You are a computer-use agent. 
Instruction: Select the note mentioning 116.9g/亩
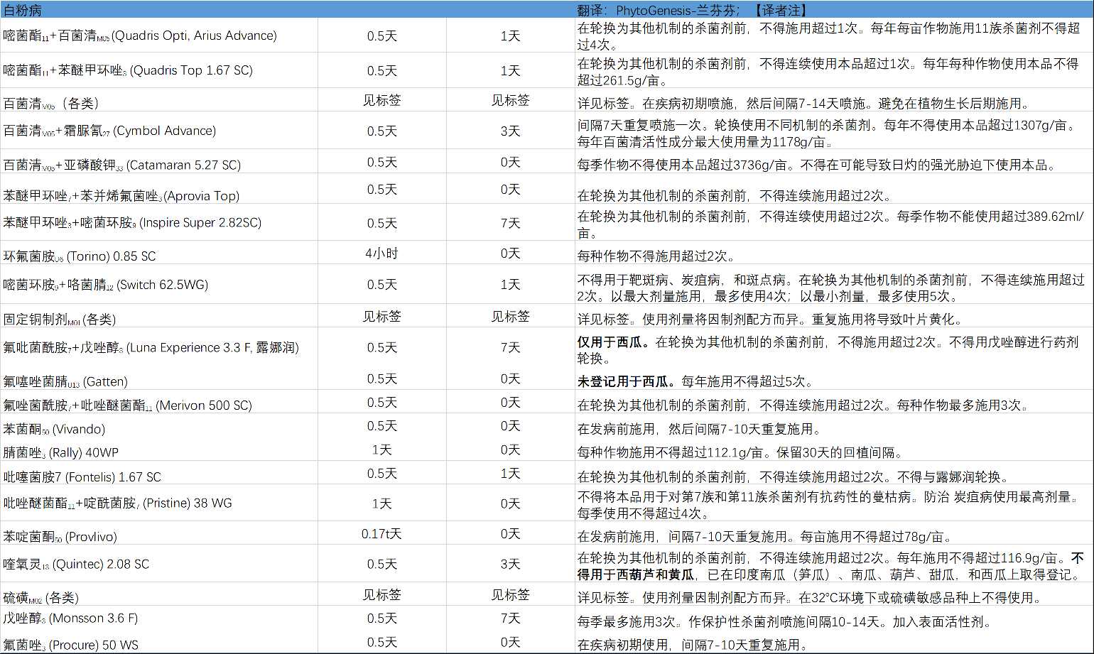tap(834, 565)
